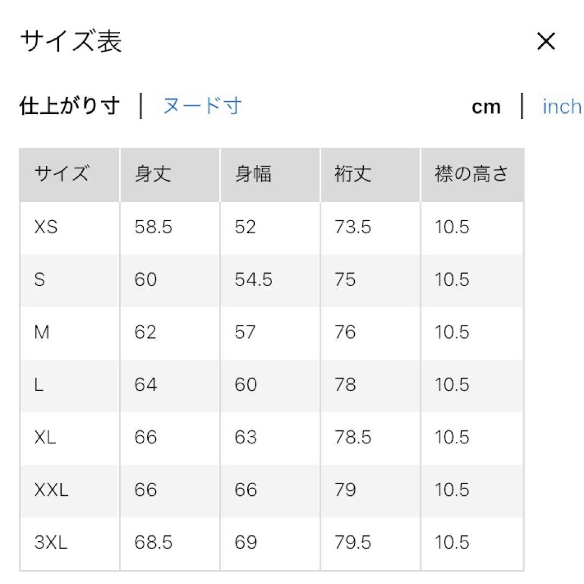Viewport: 584px width, 584px height.
Task: Select the 仕上がり寸 tab
Action: click(69, 105)
